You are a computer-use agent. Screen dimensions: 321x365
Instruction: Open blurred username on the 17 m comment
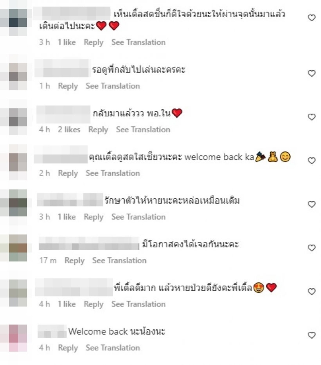[x=89, y=243]
